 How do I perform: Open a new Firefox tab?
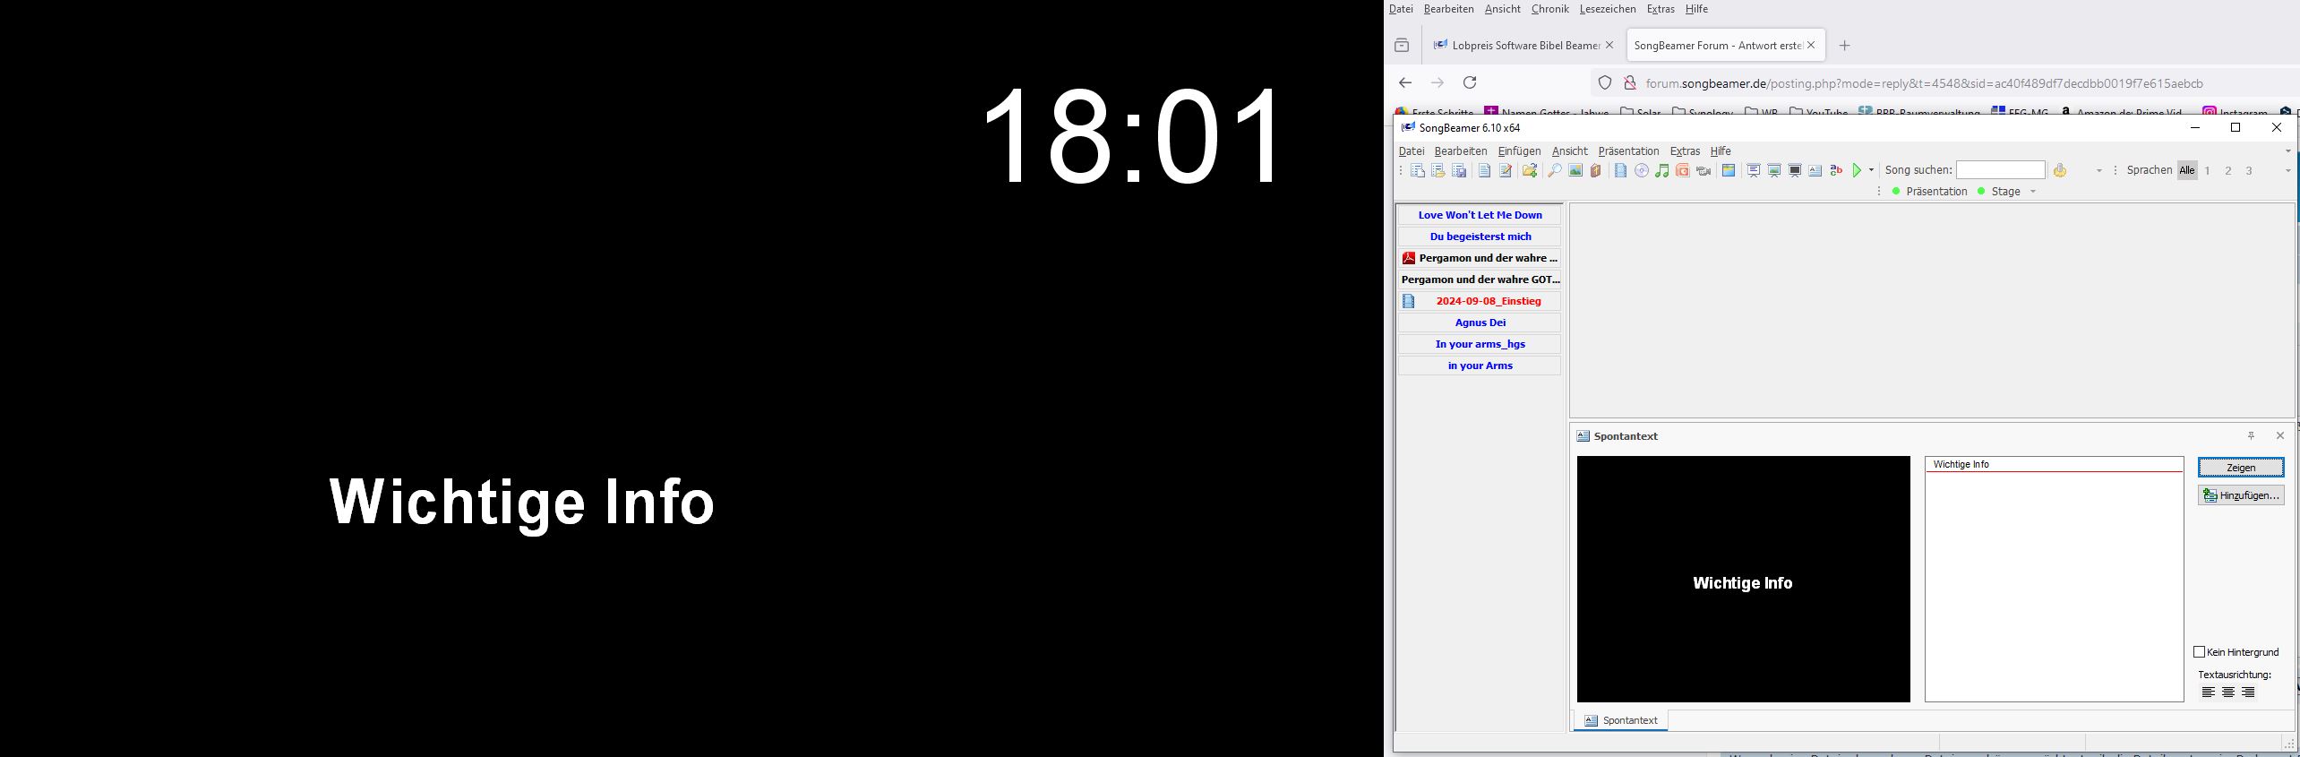pyautogui.click(x=1844, y=45)
